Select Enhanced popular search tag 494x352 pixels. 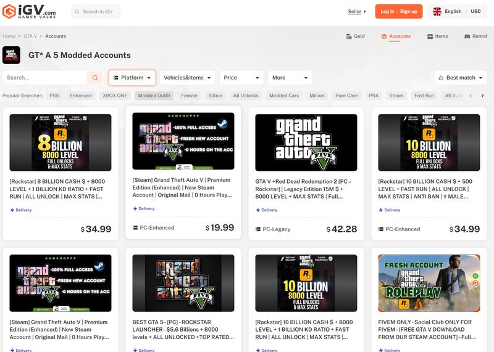[x=81, y=96]
